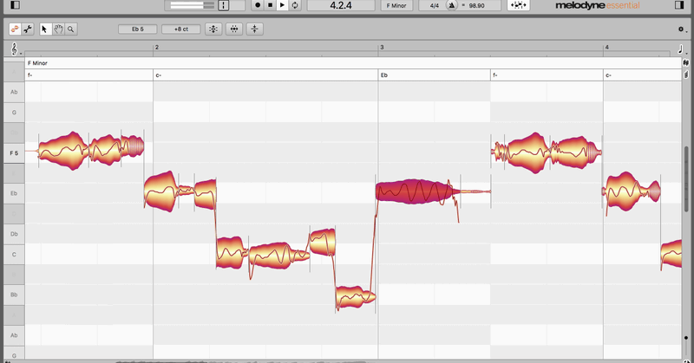This screenshot has height=363, width=694.
Task: Select the first C note blob in bar 2
Action: click(231, 252)
